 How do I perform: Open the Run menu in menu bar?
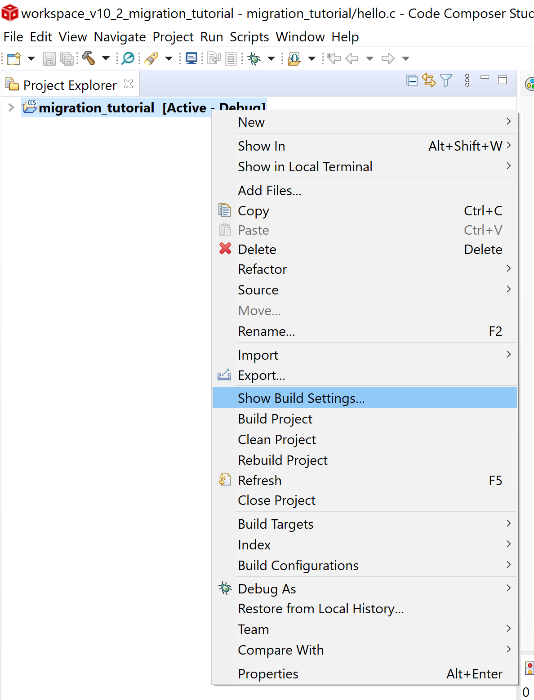(x=211, y=37)
